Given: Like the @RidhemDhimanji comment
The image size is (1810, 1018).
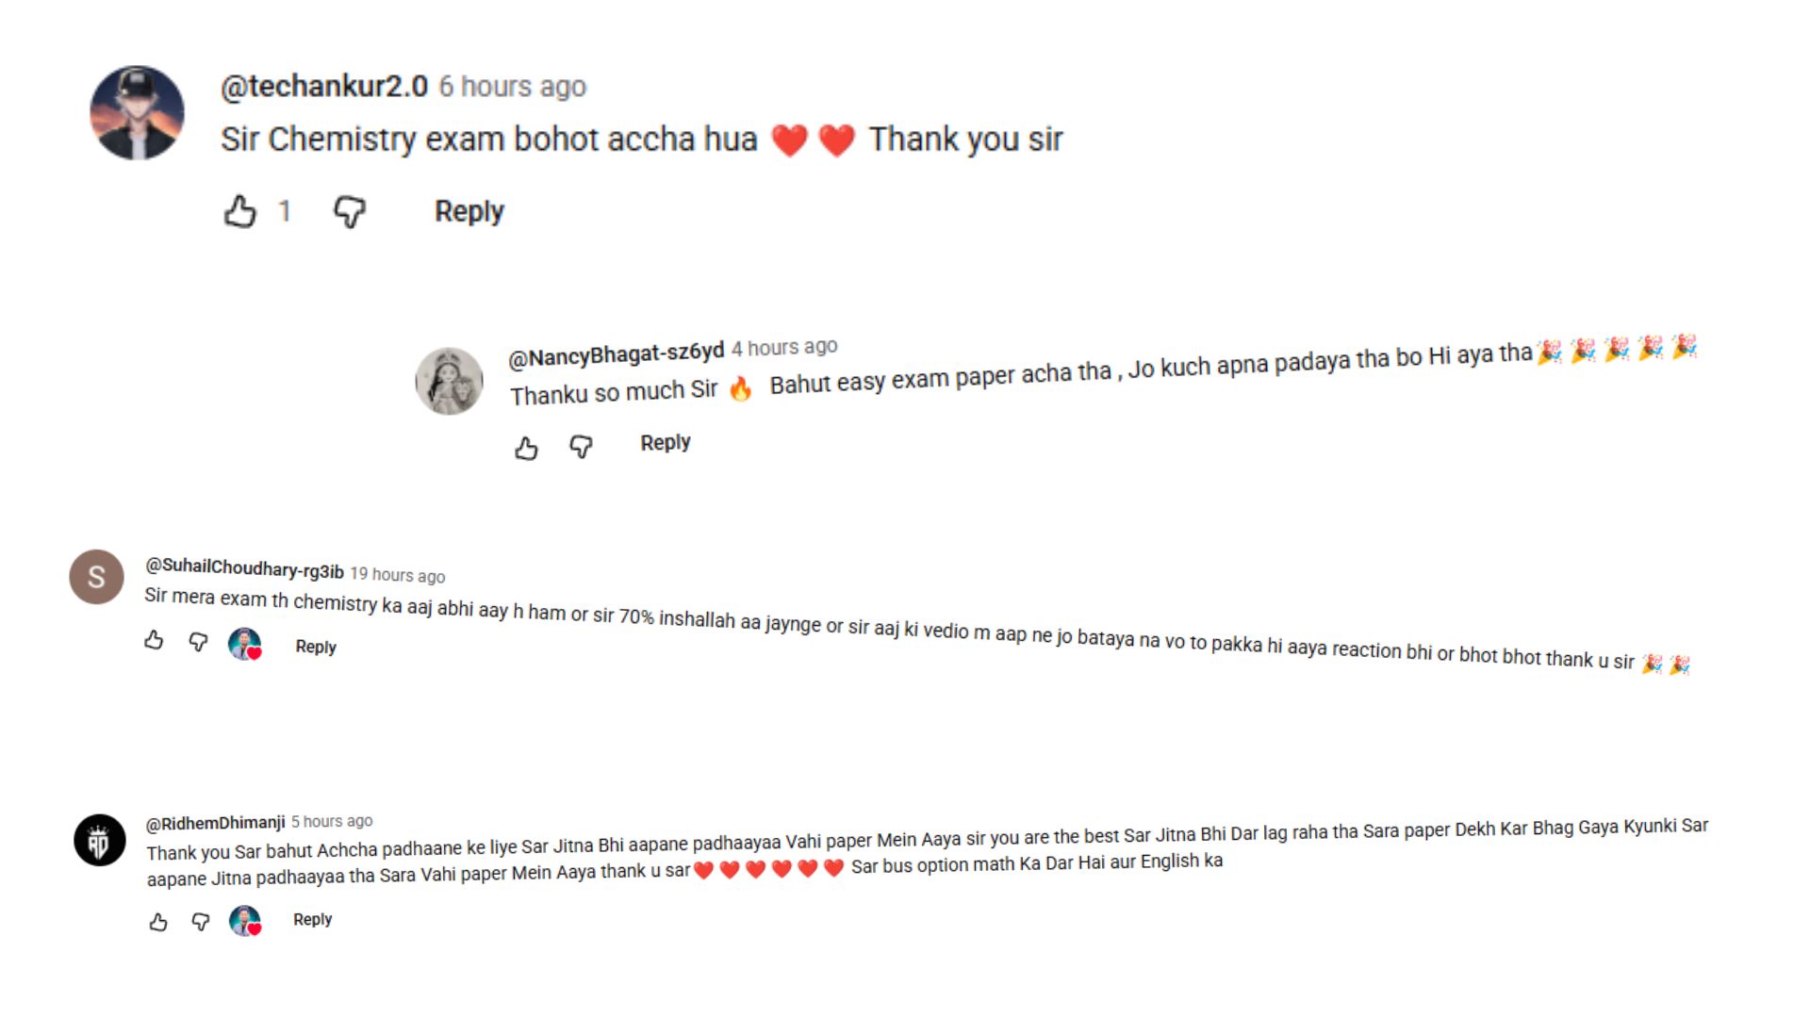Looking at the screenshot, I should [158, 922].
